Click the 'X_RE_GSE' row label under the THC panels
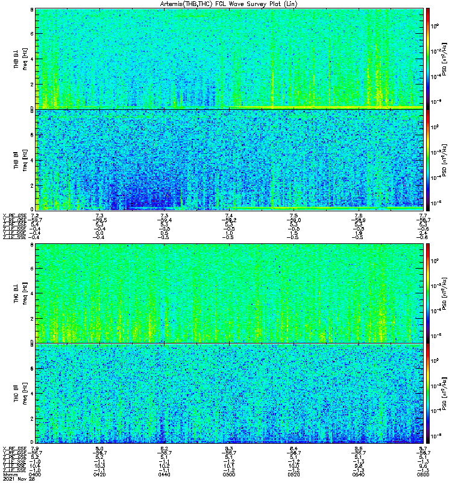The image size is (452, 483). (x=14, y=449)
